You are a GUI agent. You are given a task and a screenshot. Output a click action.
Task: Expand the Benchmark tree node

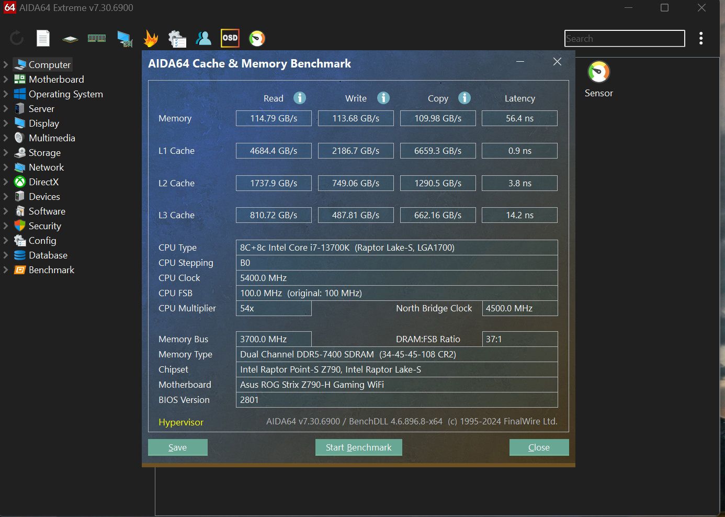(x=5, y=269)
